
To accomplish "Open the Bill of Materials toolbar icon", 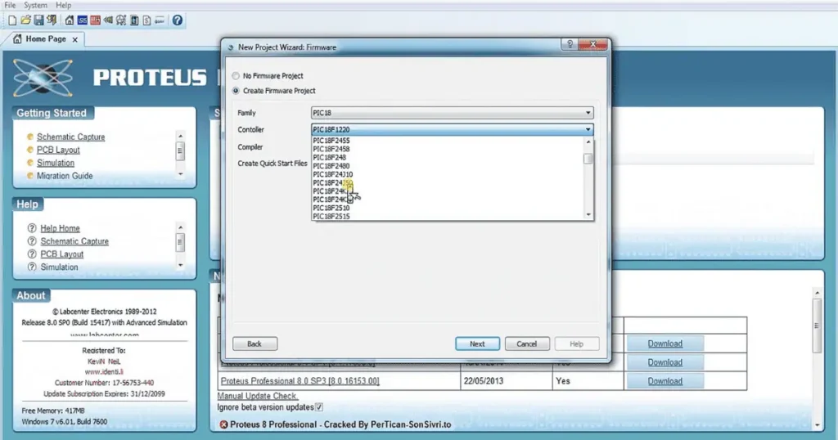I will pos(147,20).
